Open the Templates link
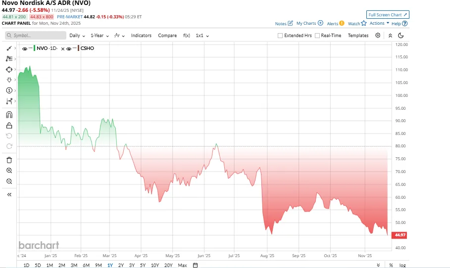Screen dimensions: 450x268 coord(358,36)
